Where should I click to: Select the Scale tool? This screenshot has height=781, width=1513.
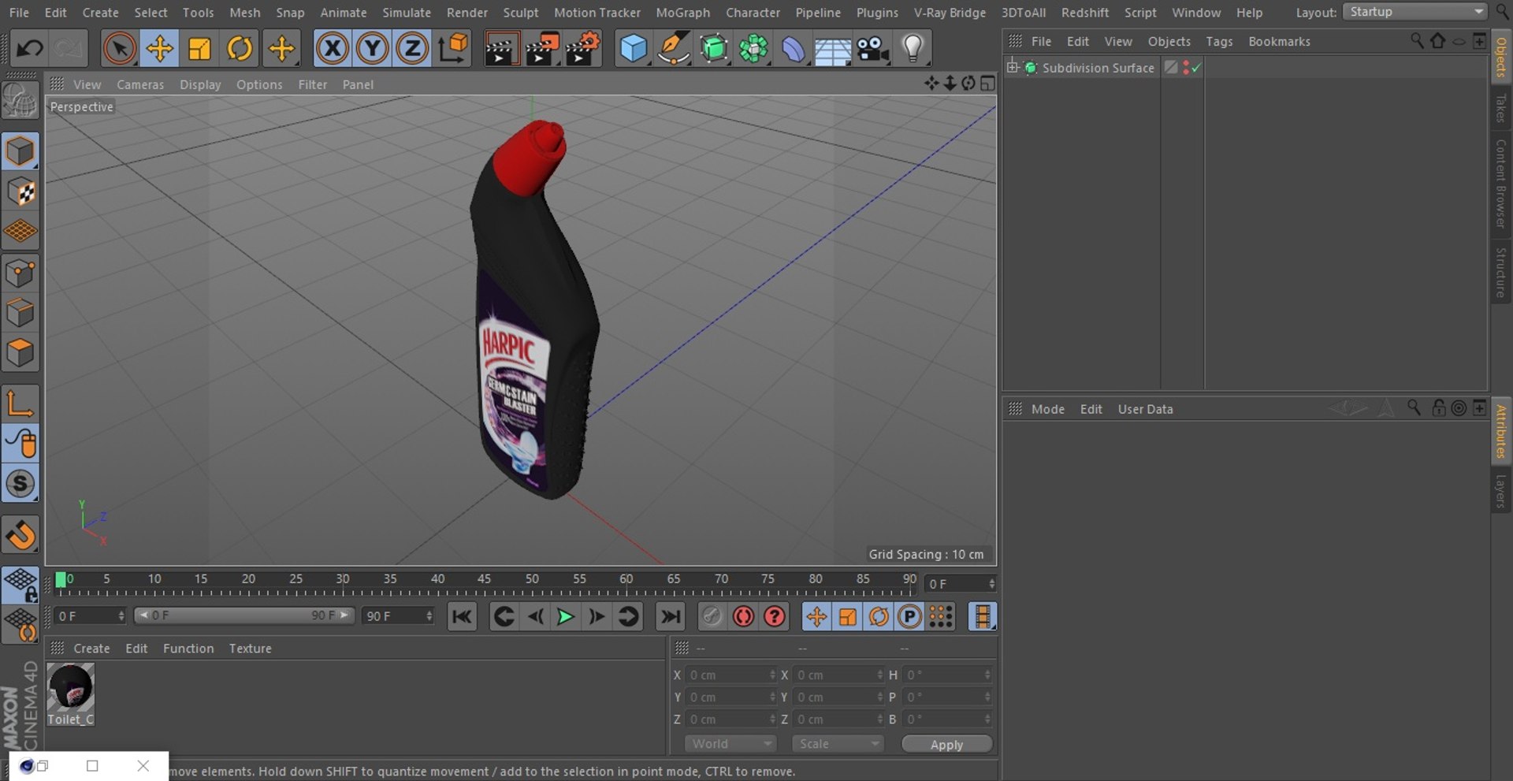pyautogui.click(x=199, y=49)
